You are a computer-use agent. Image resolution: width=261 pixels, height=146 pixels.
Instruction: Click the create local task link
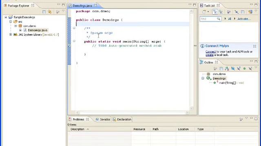209,55
